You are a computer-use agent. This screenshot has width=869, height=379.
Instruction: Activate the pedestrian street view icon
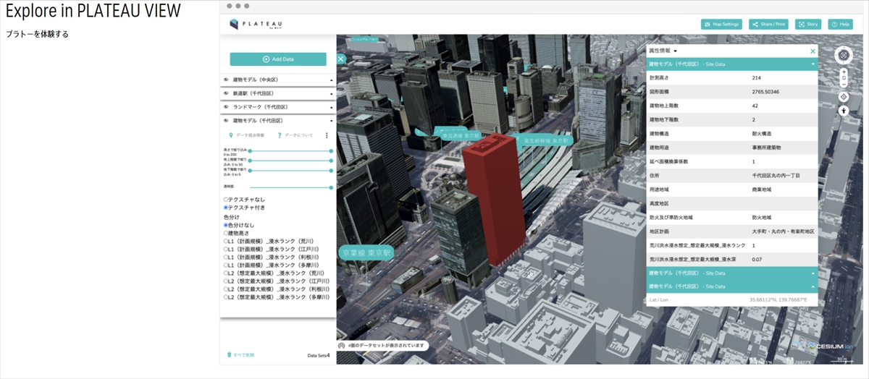click(x=844, y=111)
